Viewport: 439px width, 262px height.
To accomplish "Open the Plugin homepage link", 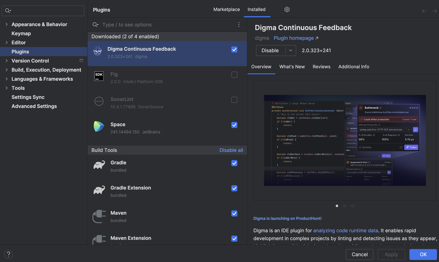I will [x=294, y=38].
